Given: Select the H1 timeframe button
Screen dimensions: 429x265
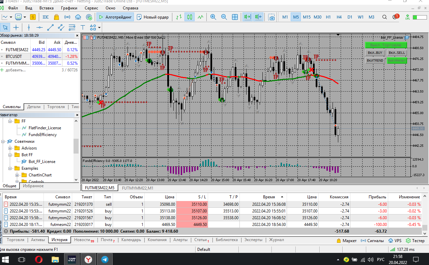Looking at the screenshot, I should 328,17.
